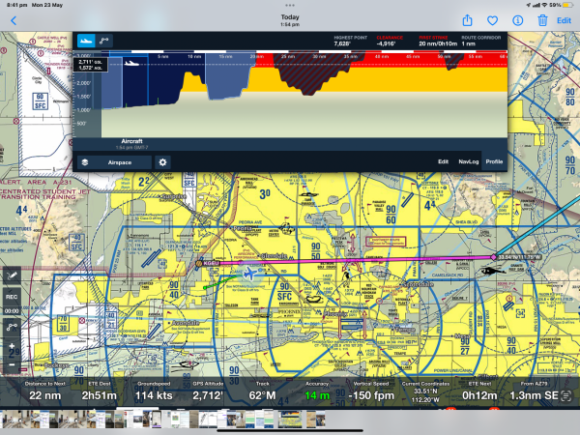Image resolution: width=580 pixels, height=435 pixels.
Task: Select the route profile mode icon
Action: [104, 41]
